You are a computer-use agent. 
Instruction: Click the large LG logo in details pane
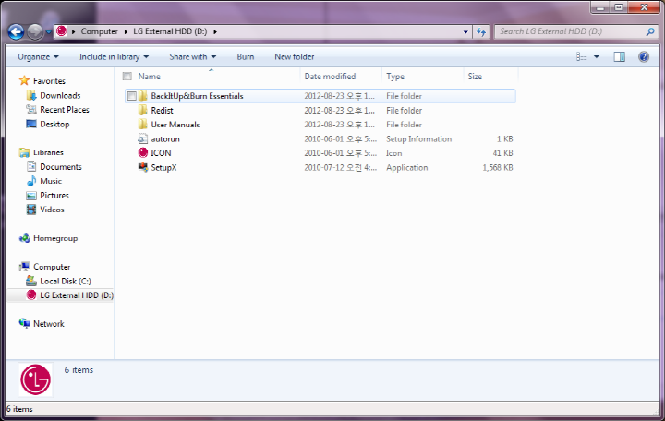[36, 379]
